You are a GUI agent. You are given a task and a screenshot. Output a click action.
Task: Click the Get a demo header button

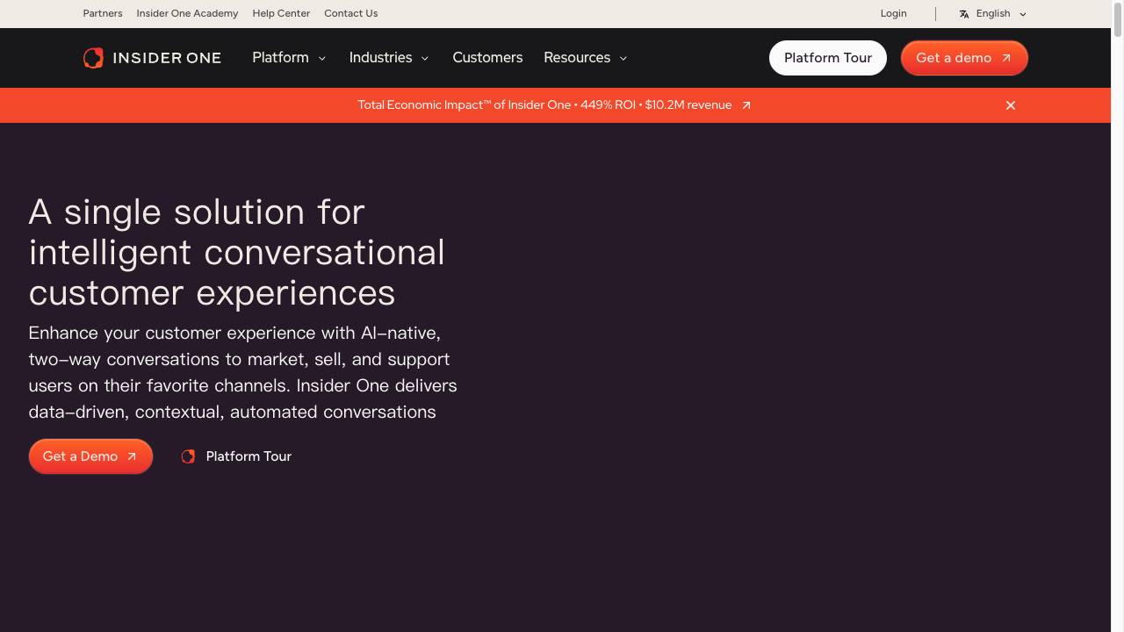tap(964, 58)
